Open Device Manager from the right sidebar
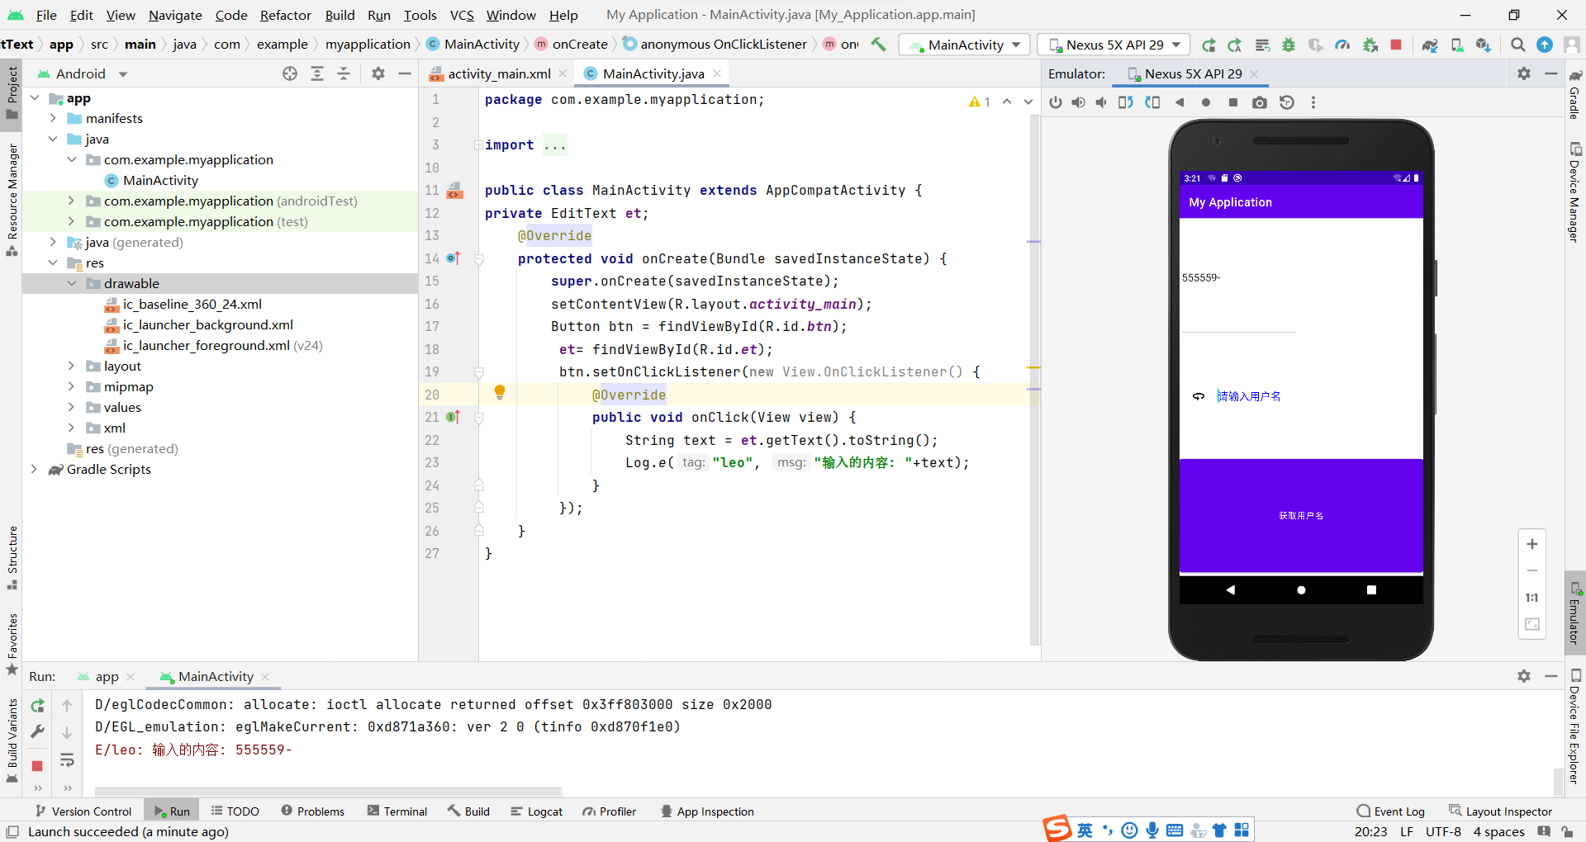The height and width of the screenshot is (842, 1586). click(1577, 182)
